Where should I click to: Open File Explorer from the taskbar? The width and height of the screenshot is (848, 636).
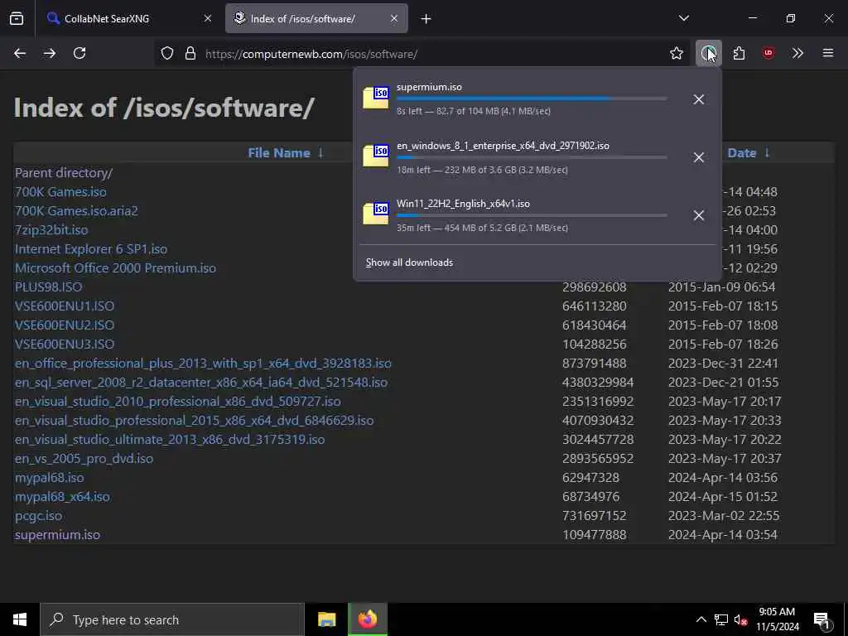point(326,619)
